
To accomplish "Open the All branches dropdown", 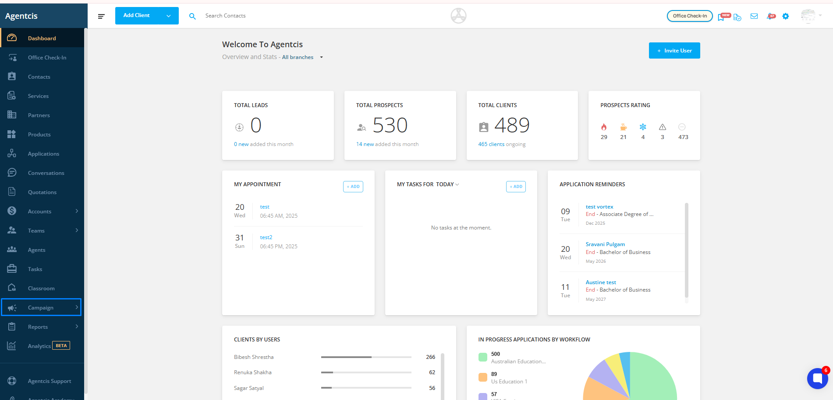I will tap(302, 57).
